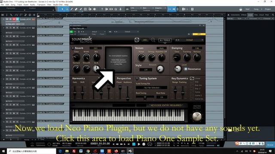Open the Chrome icon in the Windows taskbar
The height and width of the screenshot is (154, 275).
pos(88,151)
